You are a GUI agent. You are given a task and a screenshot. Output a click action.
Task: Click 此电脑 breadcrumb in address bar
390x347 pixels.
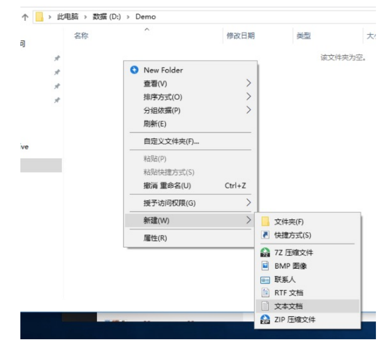(67, 16)
